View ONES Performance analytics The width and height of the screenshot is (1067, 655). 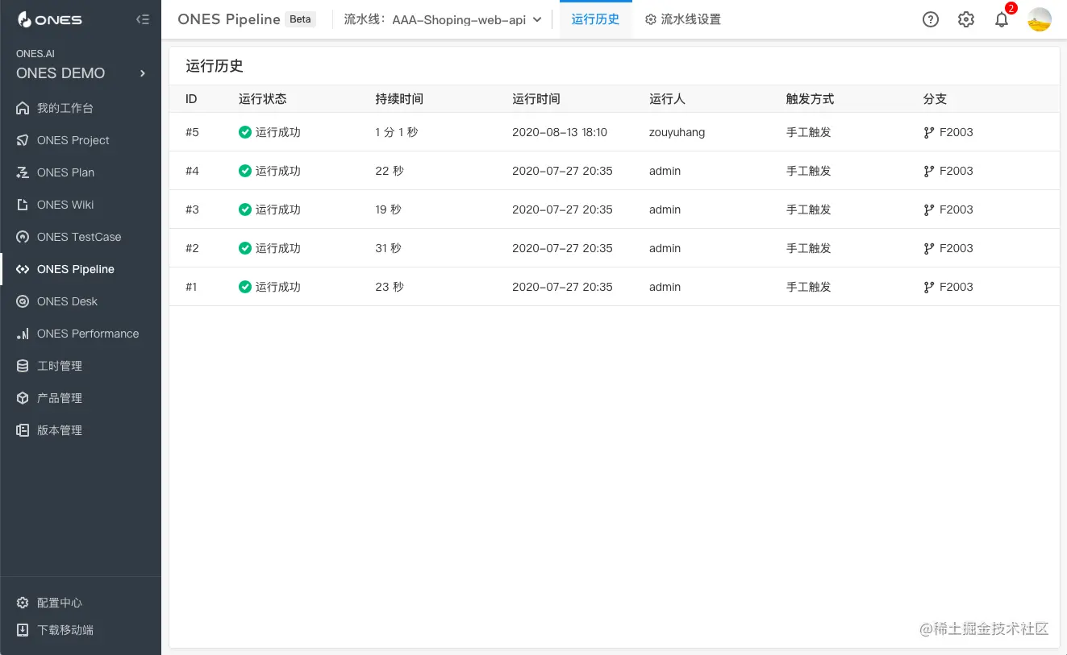point(87,333)
